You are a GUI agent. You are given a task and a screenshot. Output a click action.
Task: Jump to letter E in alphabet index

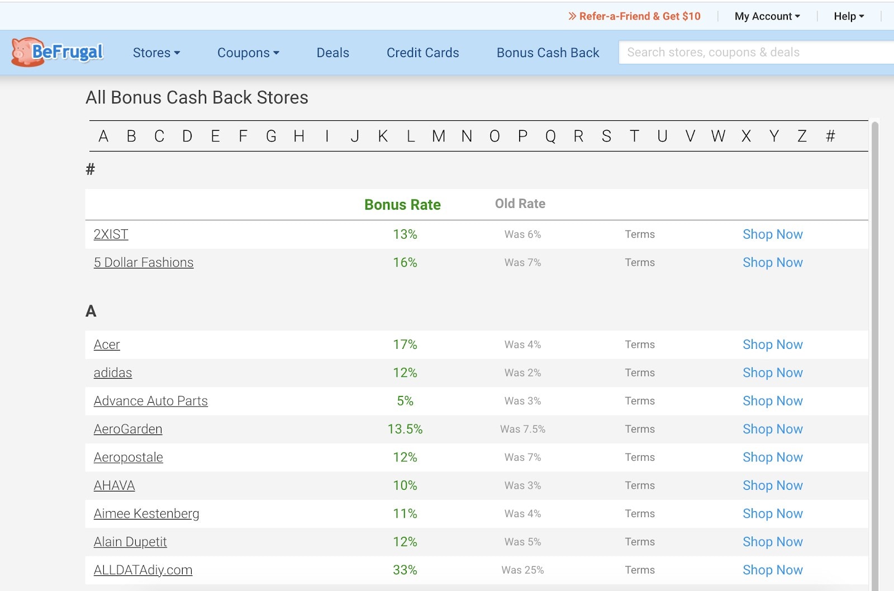(x=215, y=136)
